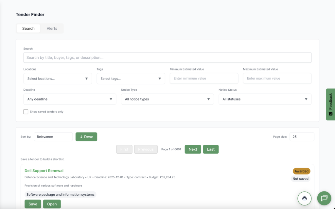Jump to the Last results page
Viewport: 335px width, 209px height.
pyautogui.click(x=211, y=149)
